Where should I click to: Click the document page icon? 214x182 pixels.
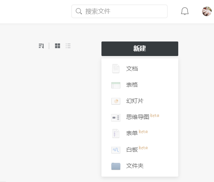(116, 68)
